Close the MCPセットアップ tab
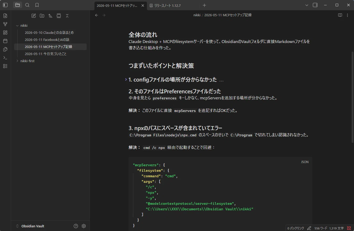Image resolution: width=354 pixels, height=231 pixels. (x=142, y=6)
